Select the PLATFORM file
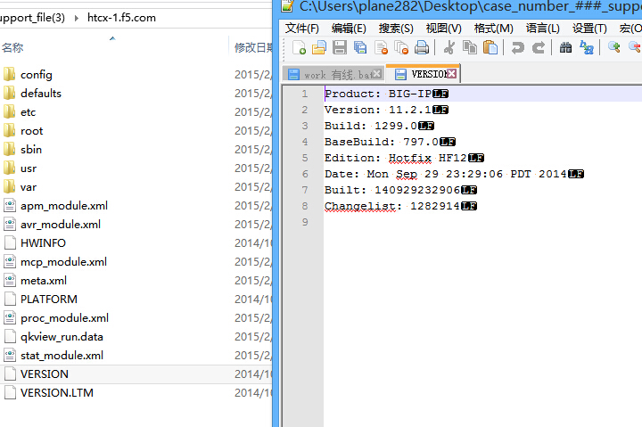The width and height of the screenshot is (642, 427). [x=48, y=300]
